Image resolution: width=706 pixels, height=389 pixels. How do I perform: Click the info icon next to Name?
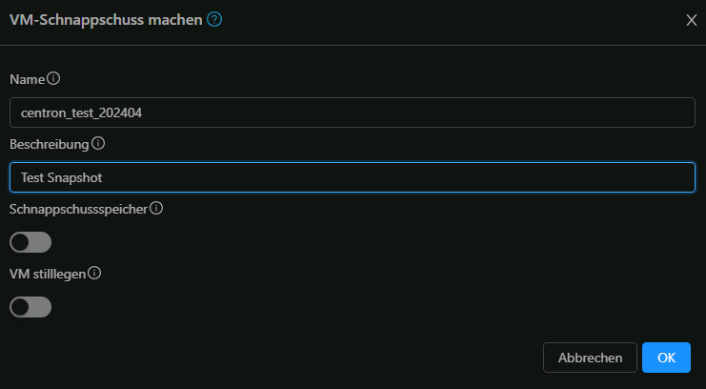(x=53, y=78)
